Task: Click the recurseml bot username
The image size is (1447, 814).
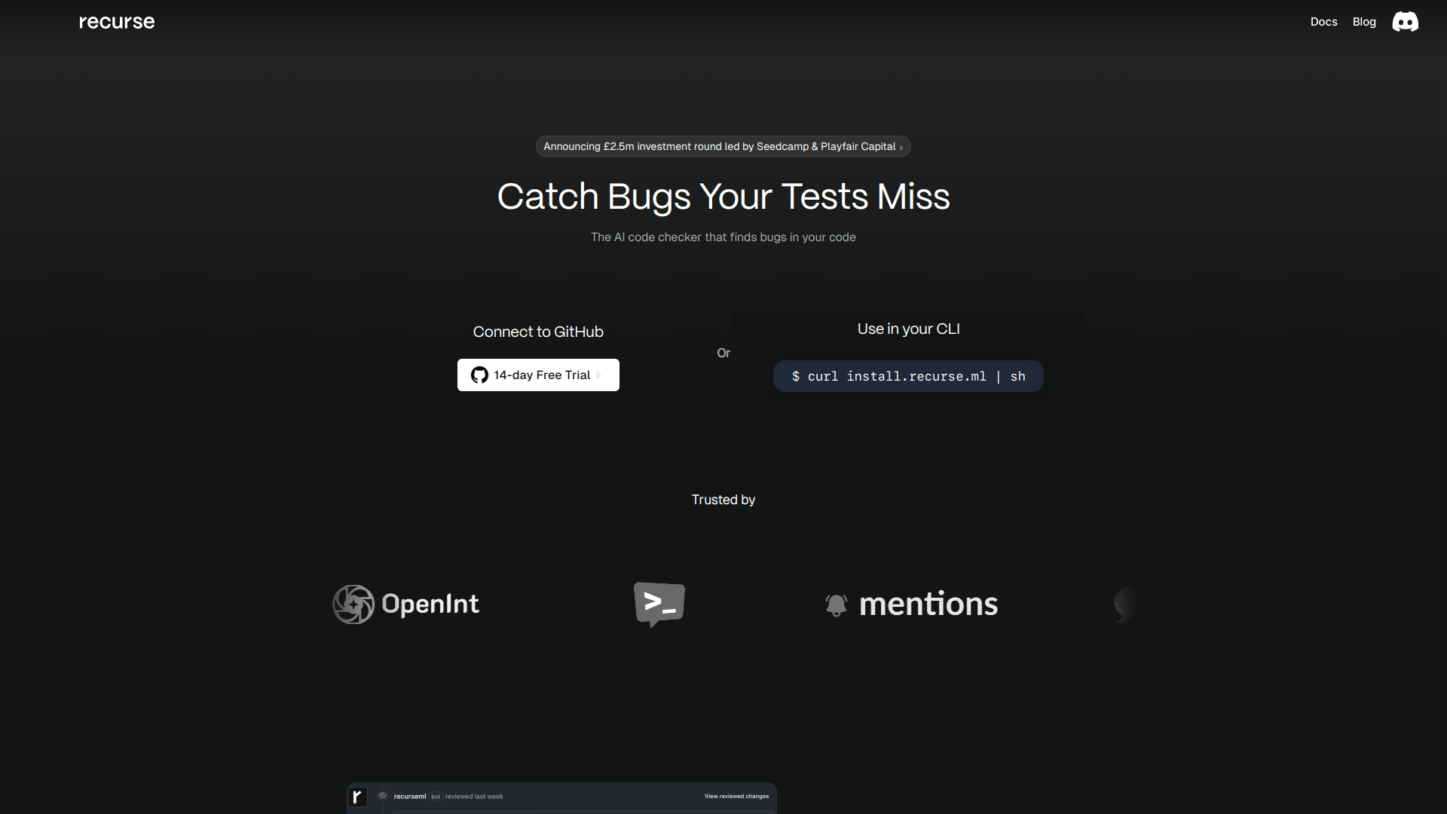Action: 409,796
